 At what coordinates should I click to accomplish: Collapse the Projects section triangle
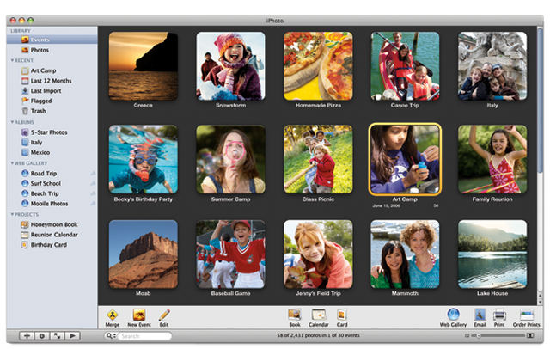pyautogui.click(x=12, y=214)
